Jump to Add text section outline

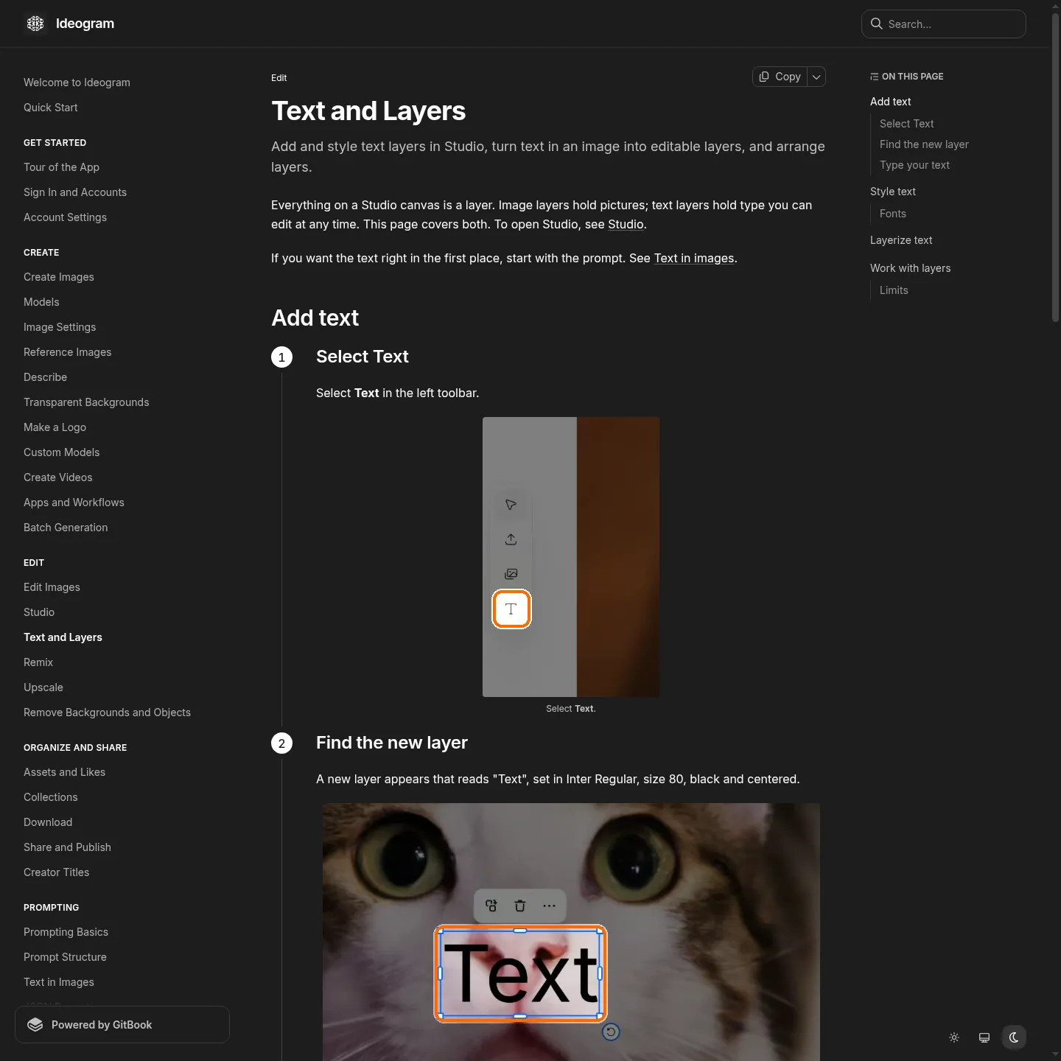890,102
